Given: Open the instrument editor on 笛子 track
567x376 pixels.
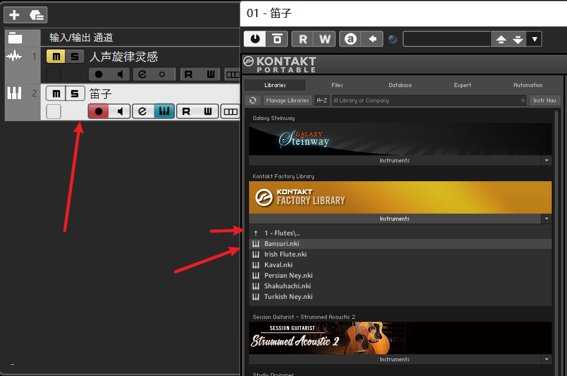Looking at the screenshot, I should [164, 111].
